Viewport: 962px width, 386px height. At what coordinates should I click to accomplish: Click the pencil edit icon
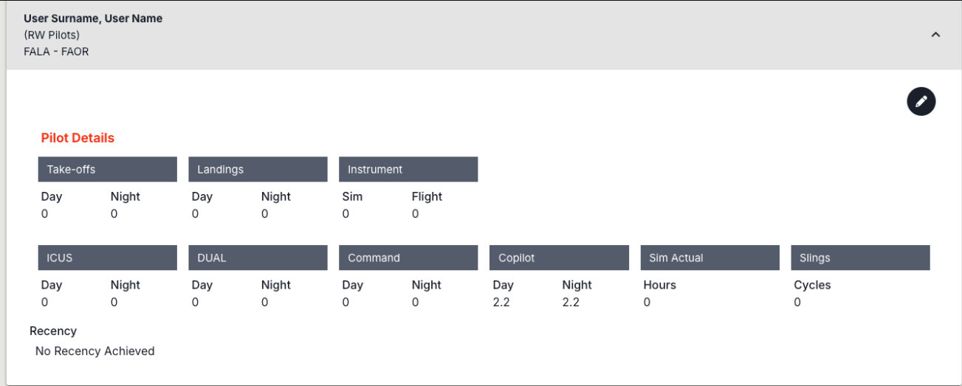[x=921, y=102]
